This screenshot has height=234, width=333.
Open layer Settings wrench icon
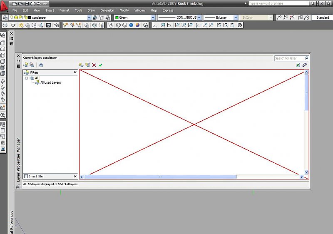(x=305, y=65)
